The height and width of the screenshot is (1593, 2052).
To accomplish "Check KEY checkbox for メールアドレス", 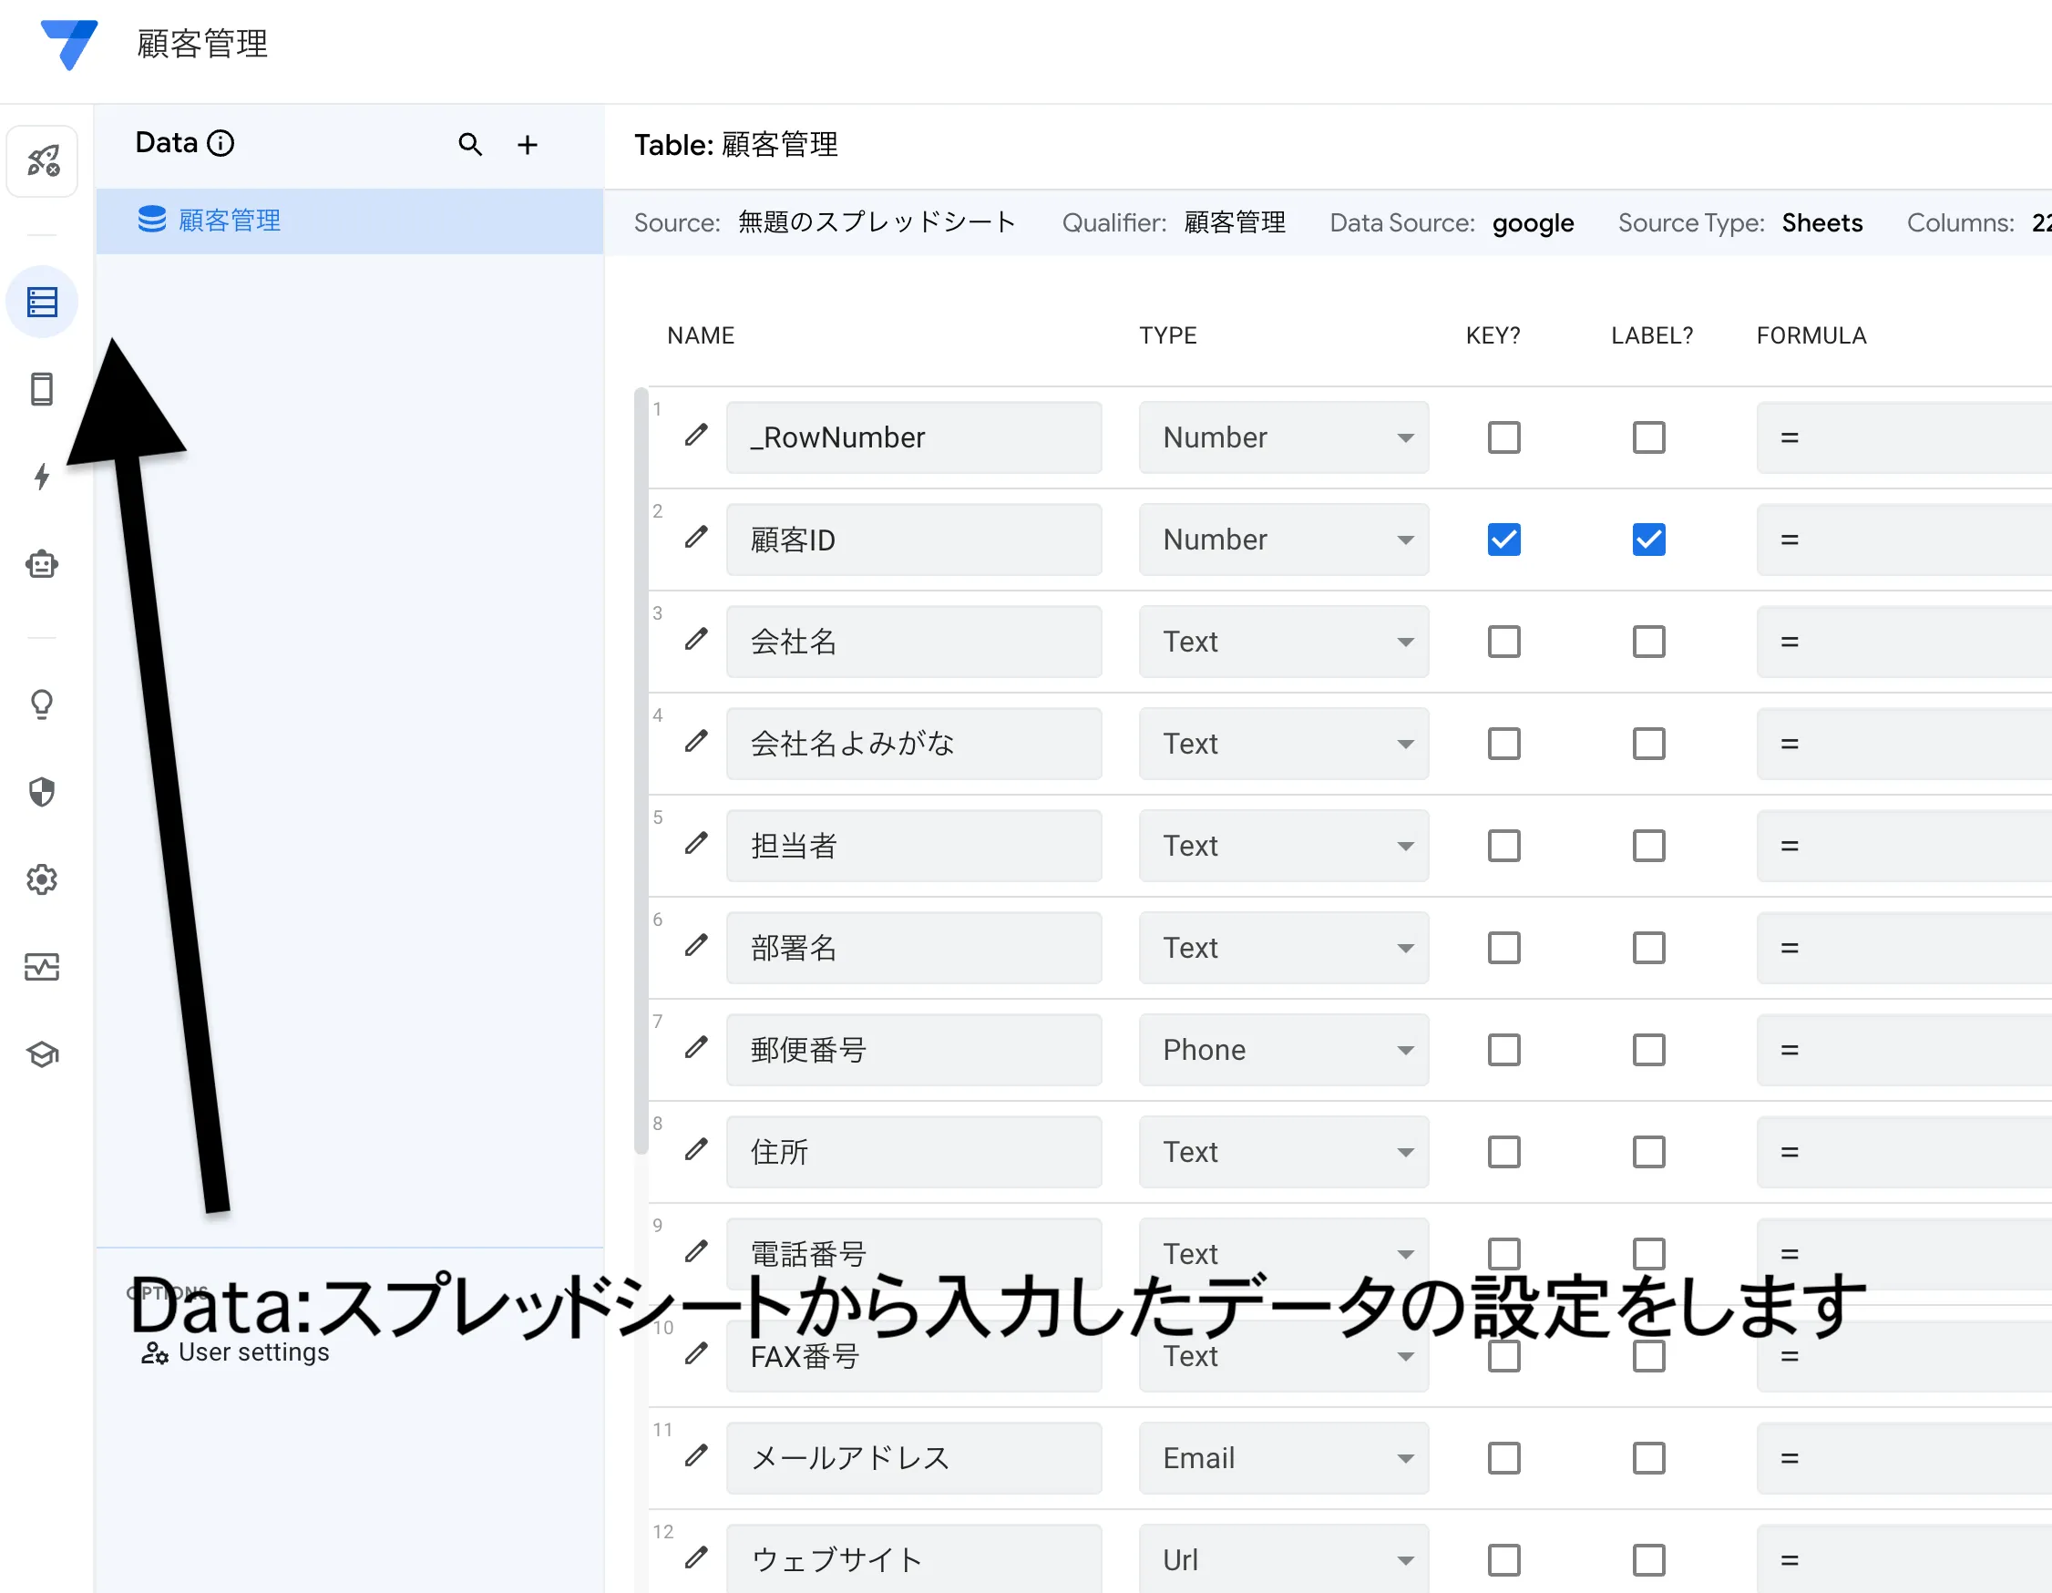I will [x=1504, y=1459].
